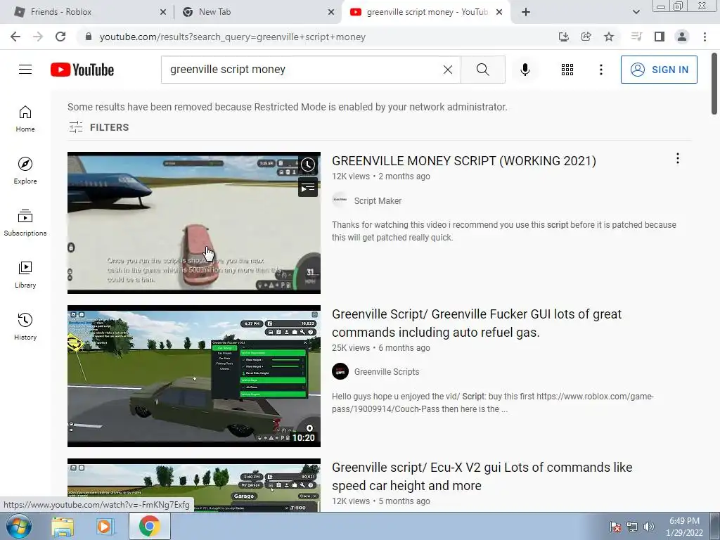Open action menu for Greenville Money Script

(x=677, y=158)
